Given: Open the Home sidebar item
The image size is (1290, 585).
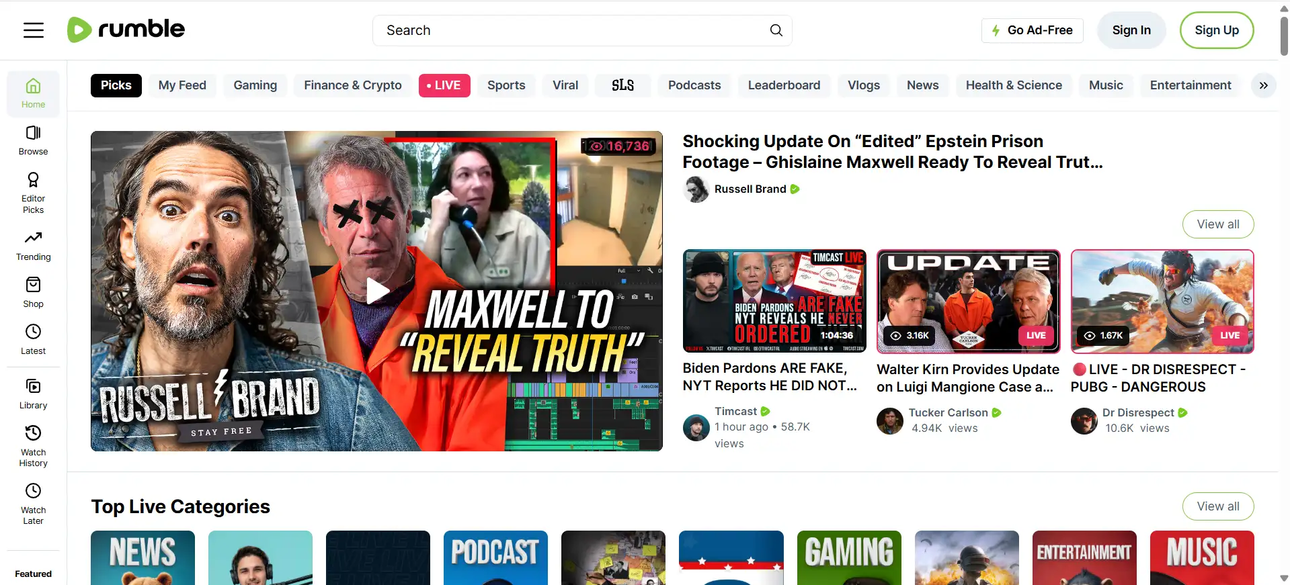Looking at the screenshot, I should pyautogui.click(x=33, y=93).
